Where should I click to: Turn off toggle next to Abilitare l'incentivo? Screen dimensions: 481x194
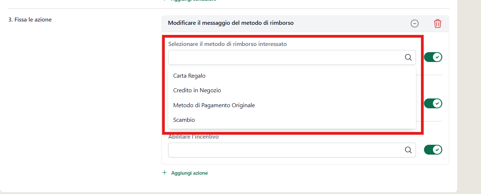pyautogui.click(x=433, y=150)
